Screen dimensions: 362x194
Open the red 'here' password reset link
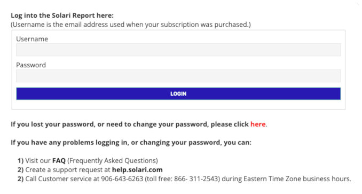(258, 124)
